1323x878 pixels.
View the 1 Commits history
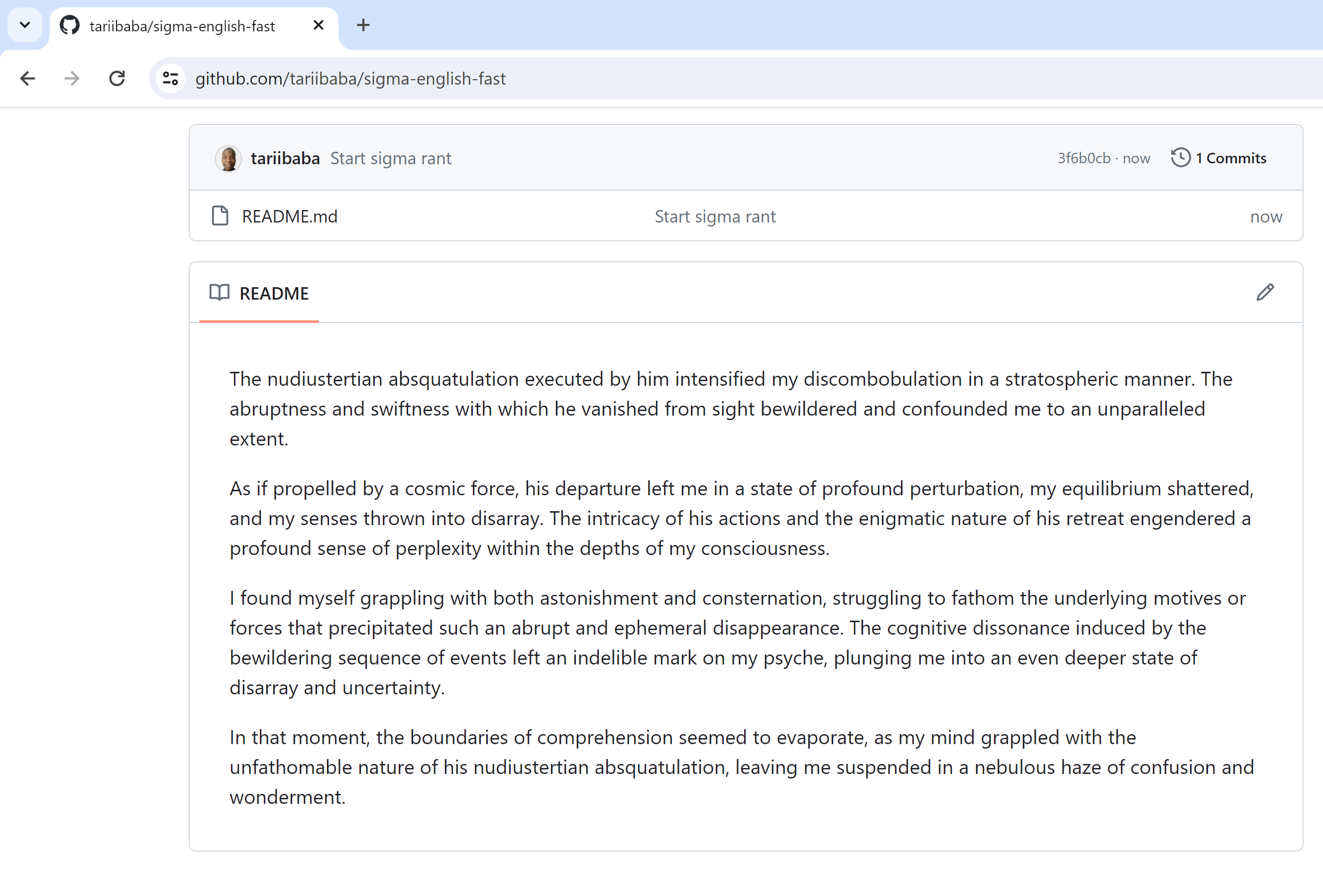(x=1230, y=158)
